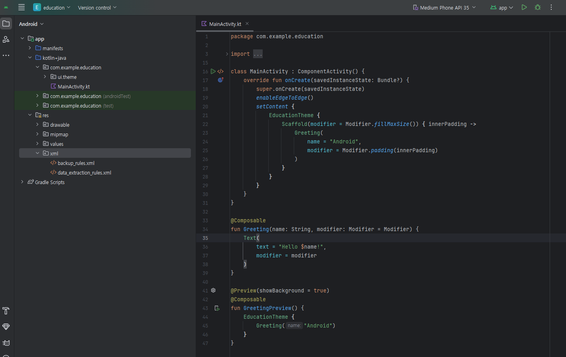Screen dimensions: 566x357
Task: Expand the values folder
Action: [37, 144]
